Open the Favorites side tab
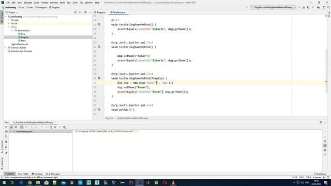The width and height of the screenshot is (331, 186). pos(2,163)
